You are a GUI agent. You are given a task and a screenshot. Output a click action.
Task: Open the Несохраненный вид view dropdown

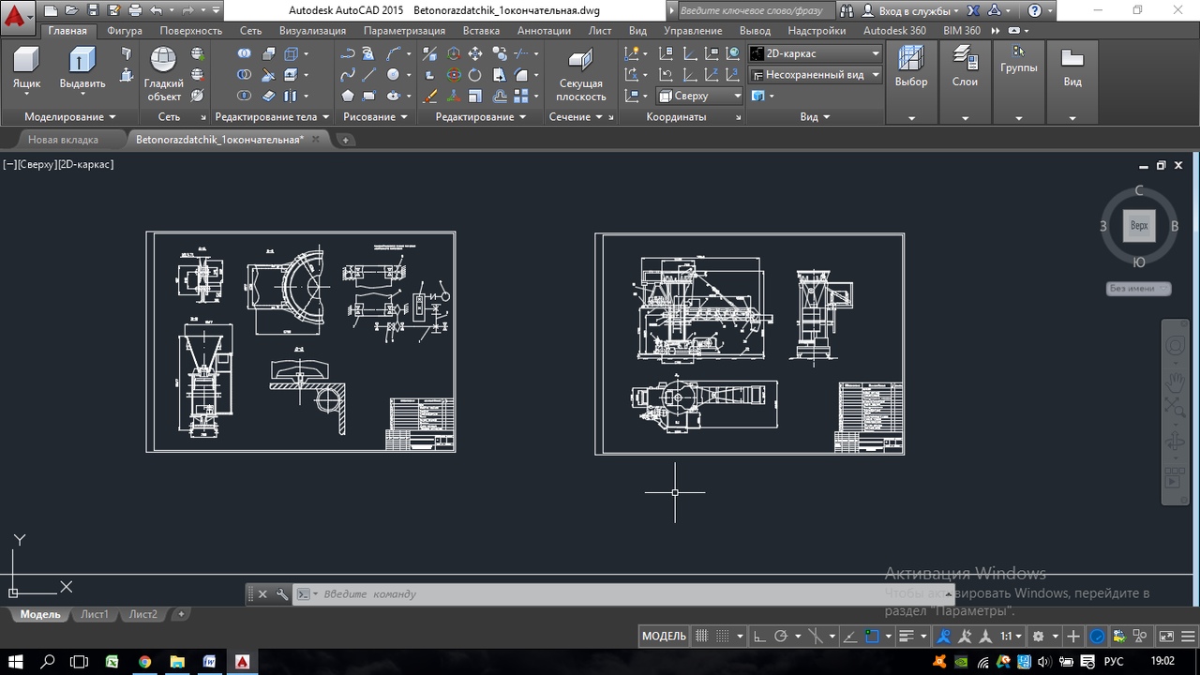click(x=816, y=74)
